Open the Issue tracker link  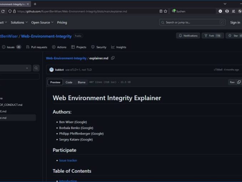click(68, 161)
